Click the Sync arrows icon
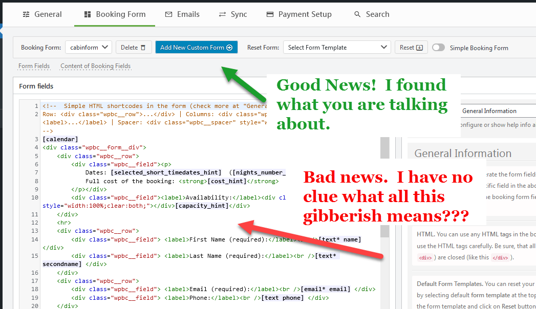 click(x=222, y=14)
